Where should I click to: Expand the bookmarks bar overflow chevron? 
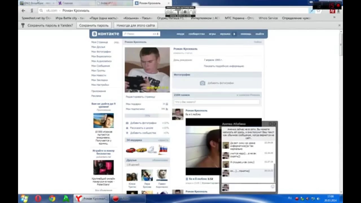335,17
